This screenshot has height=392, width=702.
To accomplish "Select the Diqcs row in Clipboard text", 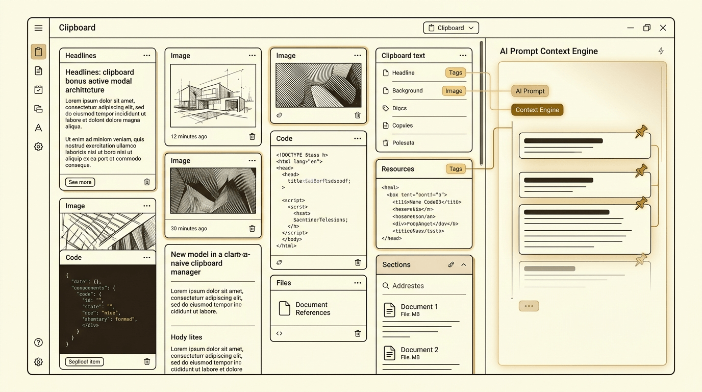I will 424,108.
